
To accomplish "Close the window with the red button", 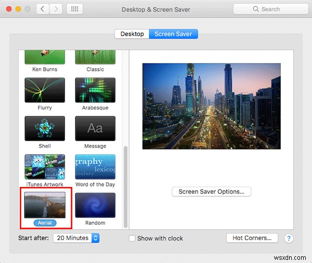I will tap(9, 9).
